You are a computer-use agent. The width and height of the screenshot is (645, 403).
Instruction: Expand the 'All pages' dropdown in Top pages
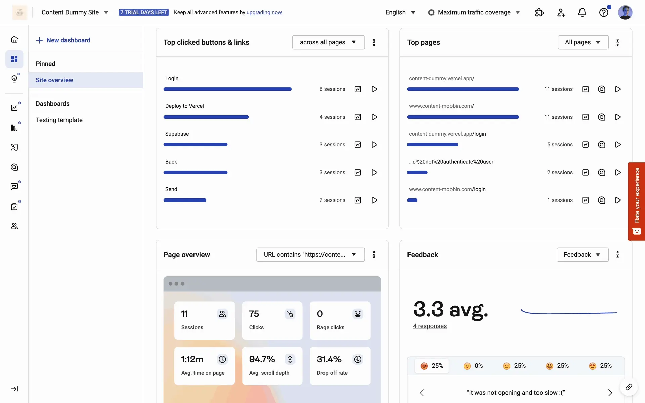tap(583, 42)
